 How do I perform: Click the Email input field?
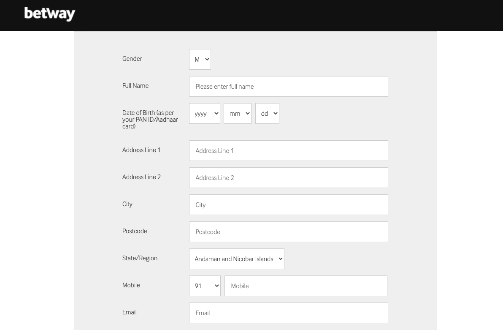tap(288, 313)
